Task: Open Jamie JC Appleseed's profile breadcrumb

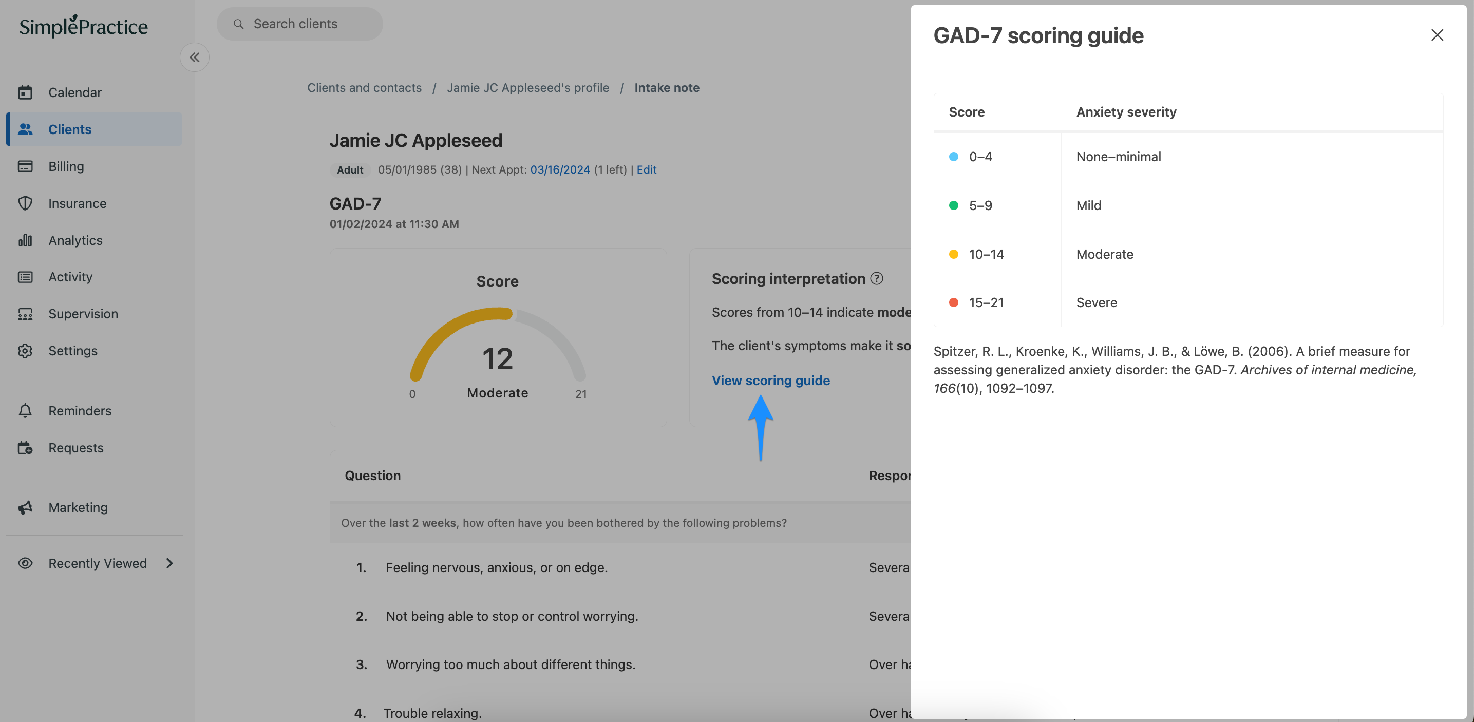Action: pyautogui.click(x=527, y=87)
